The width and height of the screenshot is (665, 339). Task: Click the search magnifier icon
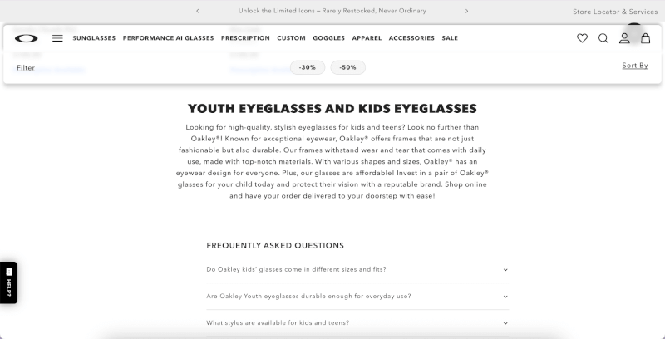(603, 38)
